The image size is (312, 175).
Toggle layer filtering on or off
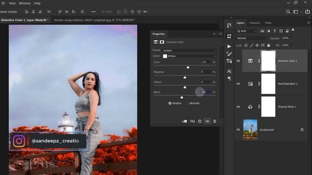click(x=293, y=30)
